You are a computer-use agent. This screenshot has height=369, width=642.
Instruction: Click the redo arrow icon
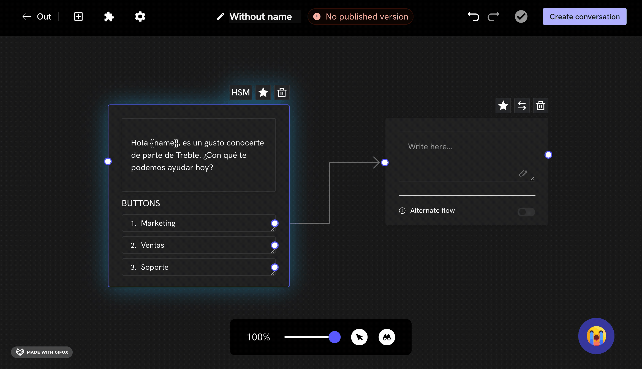(493, 16)
